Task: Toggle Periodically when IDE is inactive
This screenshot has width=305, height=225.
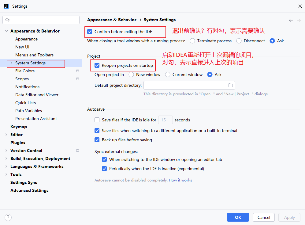Action: tap(104, 169)
